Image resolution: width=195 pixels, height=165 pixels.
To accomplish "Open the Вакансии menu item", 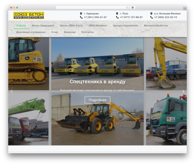I will pyautogui.click(x=70, y=32).
